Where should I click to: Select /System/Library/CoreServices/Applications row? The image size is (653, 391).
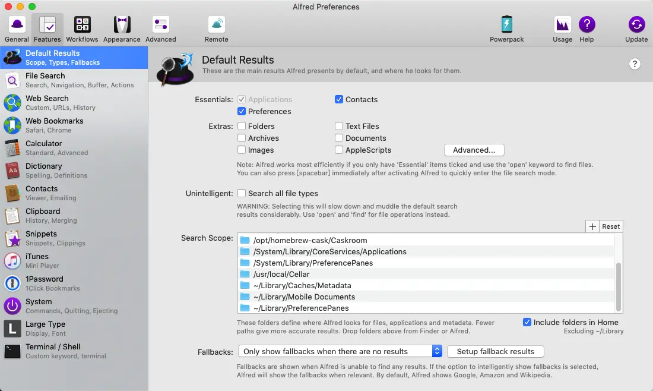pos(426,251)
